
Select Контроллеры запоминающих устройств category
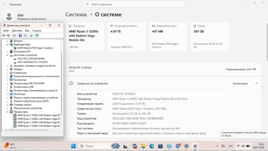pyautogui.click(x=36, y=91)
